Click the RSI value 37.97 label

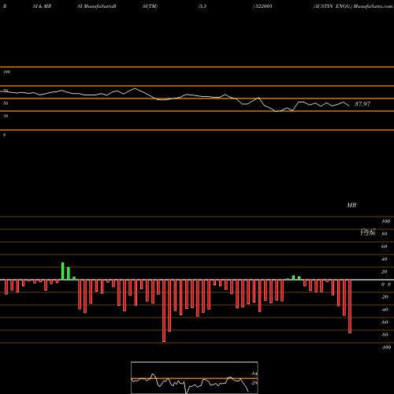[362, 104]
